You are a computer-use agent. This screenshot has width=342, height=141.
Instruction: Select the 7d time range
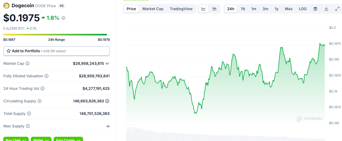pyautogui.click(x=243, y=9)
